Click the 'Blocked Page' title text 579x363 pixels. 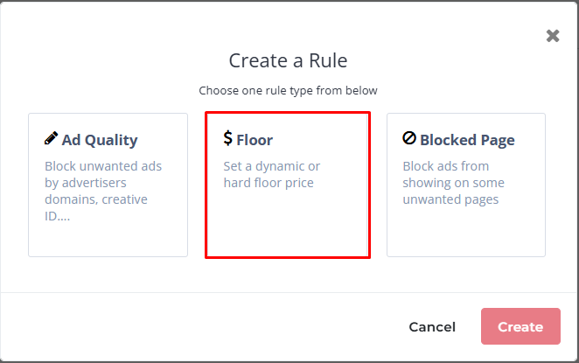[467, 140]
